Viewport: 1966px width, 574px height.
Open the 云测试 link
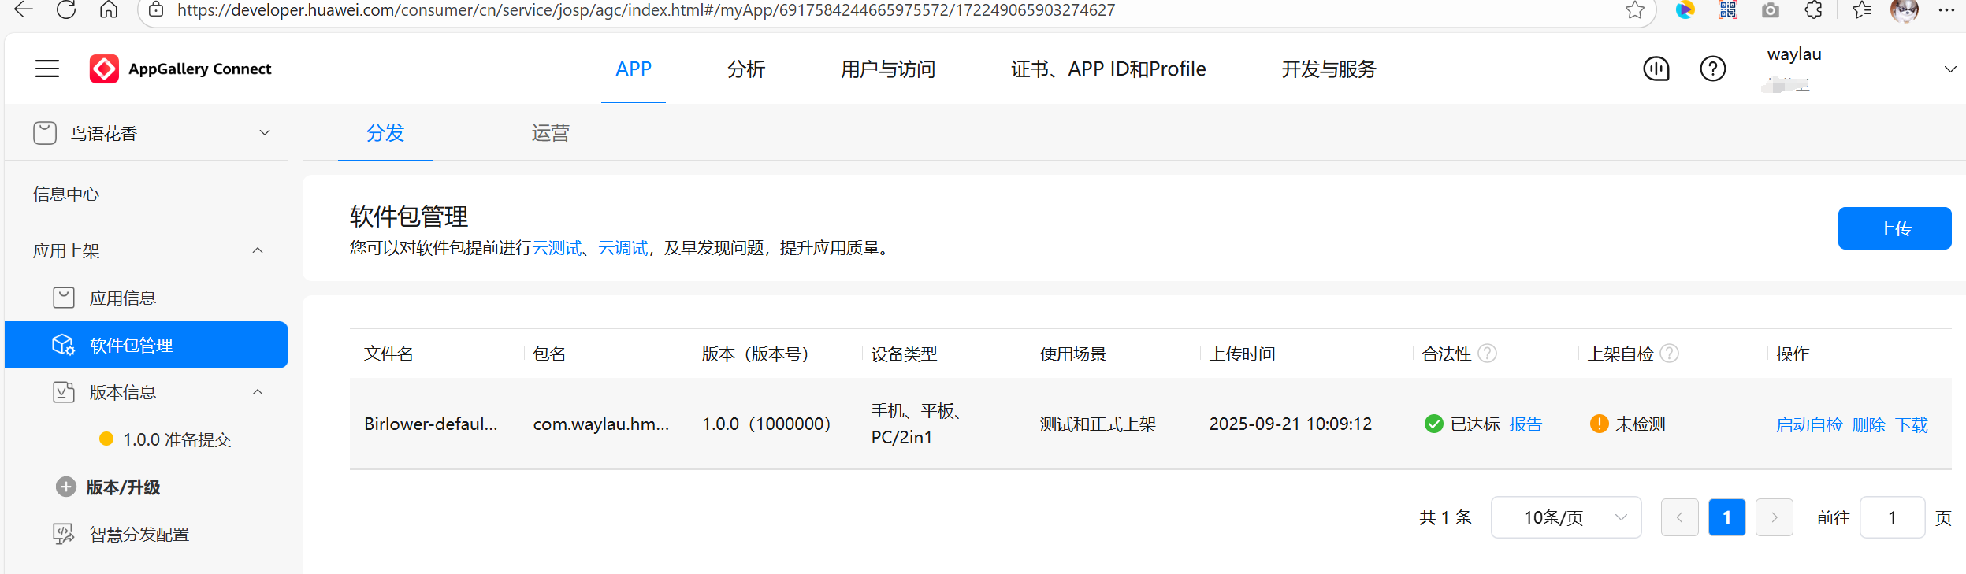[x=556, y=249]
